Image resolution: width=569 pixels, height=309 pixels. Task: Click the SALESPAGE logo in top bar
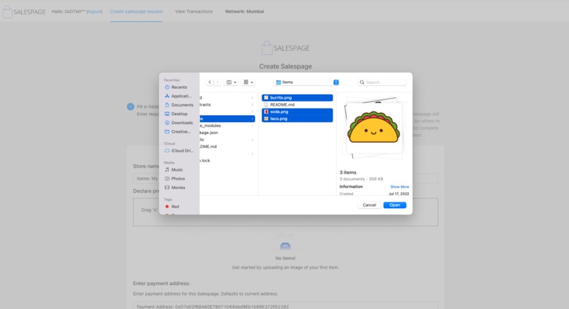click(x=24, y=11)
